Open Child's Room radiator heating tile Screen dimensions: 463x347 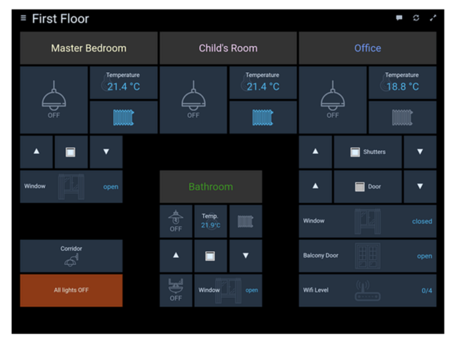tap(263, 118)
